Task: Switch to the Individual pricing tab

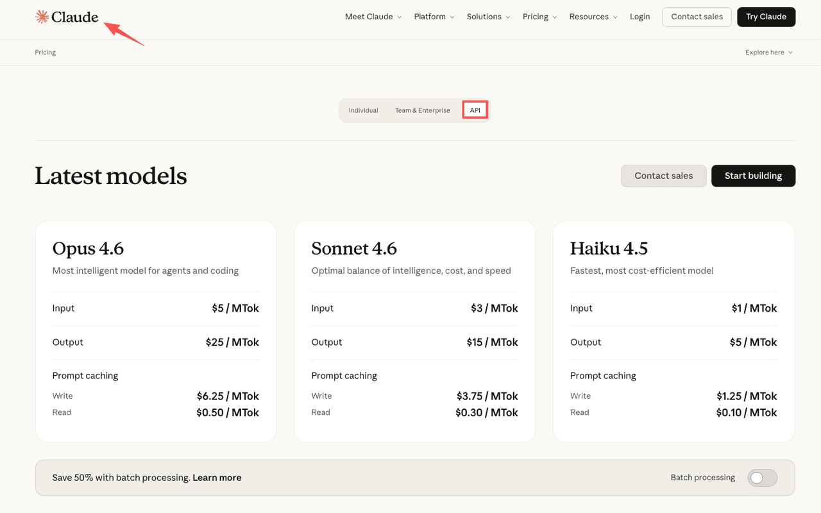Action: 364,110
